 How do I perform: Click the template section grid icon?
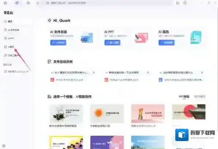click(x=49, y=96)
